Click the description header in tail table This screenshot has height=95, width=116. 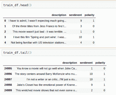point(70,63)
